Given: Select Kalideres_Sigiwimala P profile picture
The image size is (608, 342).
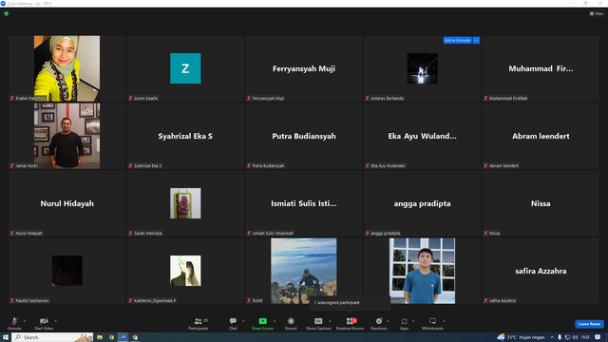Looking at the screenshot, I should pyautogui.click(x=185, y=271).
